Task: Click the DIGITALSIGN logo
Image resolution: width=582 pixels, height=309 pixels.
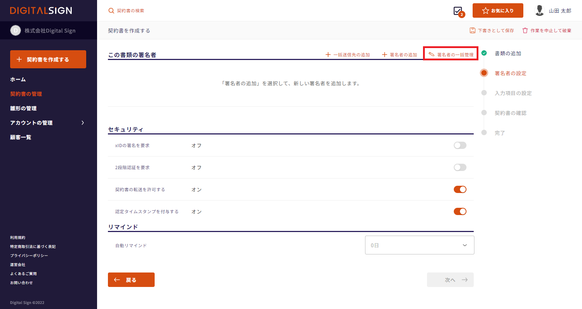Action: click(41, 10)
